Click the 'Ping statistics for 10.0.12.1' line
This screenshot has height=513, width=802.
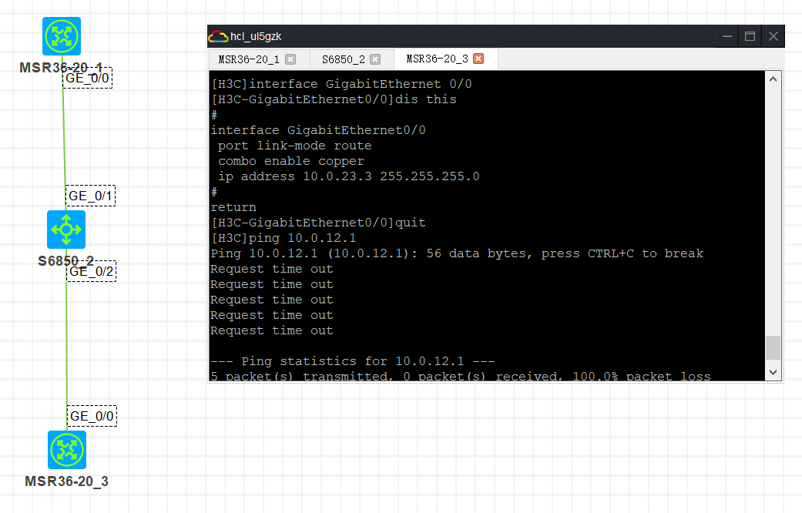pyautogui.click(x=353, y=361)
